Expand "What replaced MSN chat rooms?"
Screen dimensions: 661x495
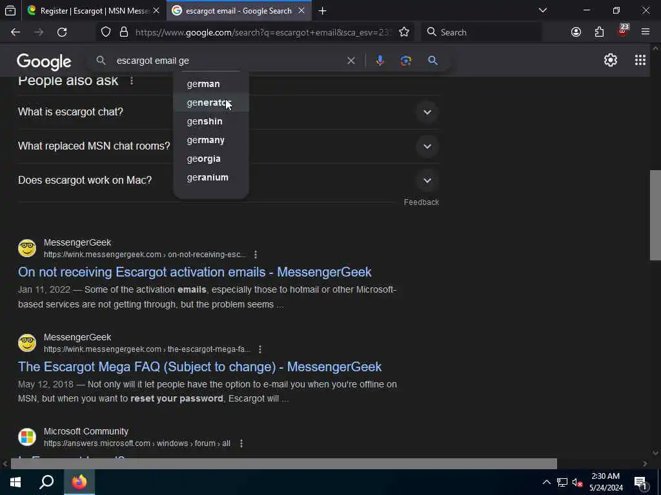point(229,146)
